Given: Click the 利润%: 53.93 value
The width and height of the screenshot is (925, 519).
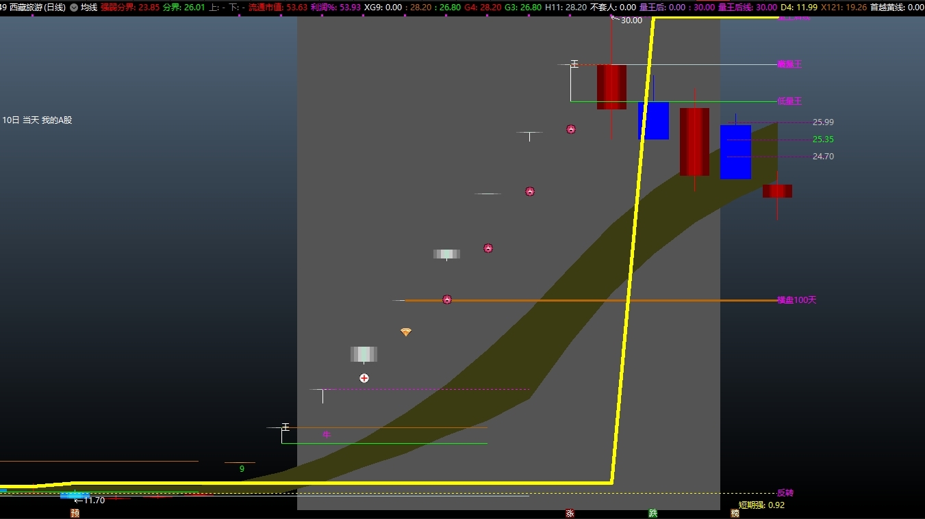Looking at the screenshot, I should (x=335, y=8).
